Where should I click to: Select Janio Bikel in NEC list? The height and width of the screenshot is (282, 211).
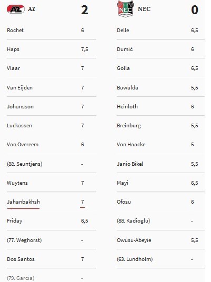[130, 164]
